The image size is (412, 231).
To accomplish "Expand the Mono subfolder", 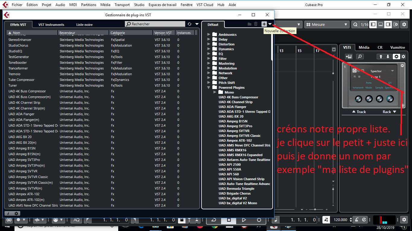I will pos(214,92).
